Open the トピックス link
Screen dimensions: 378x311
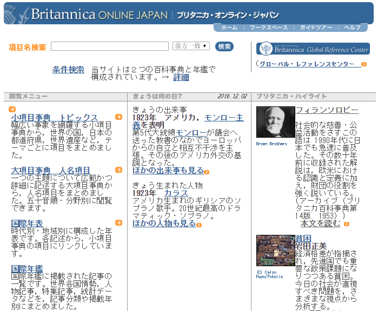(78, 117)
